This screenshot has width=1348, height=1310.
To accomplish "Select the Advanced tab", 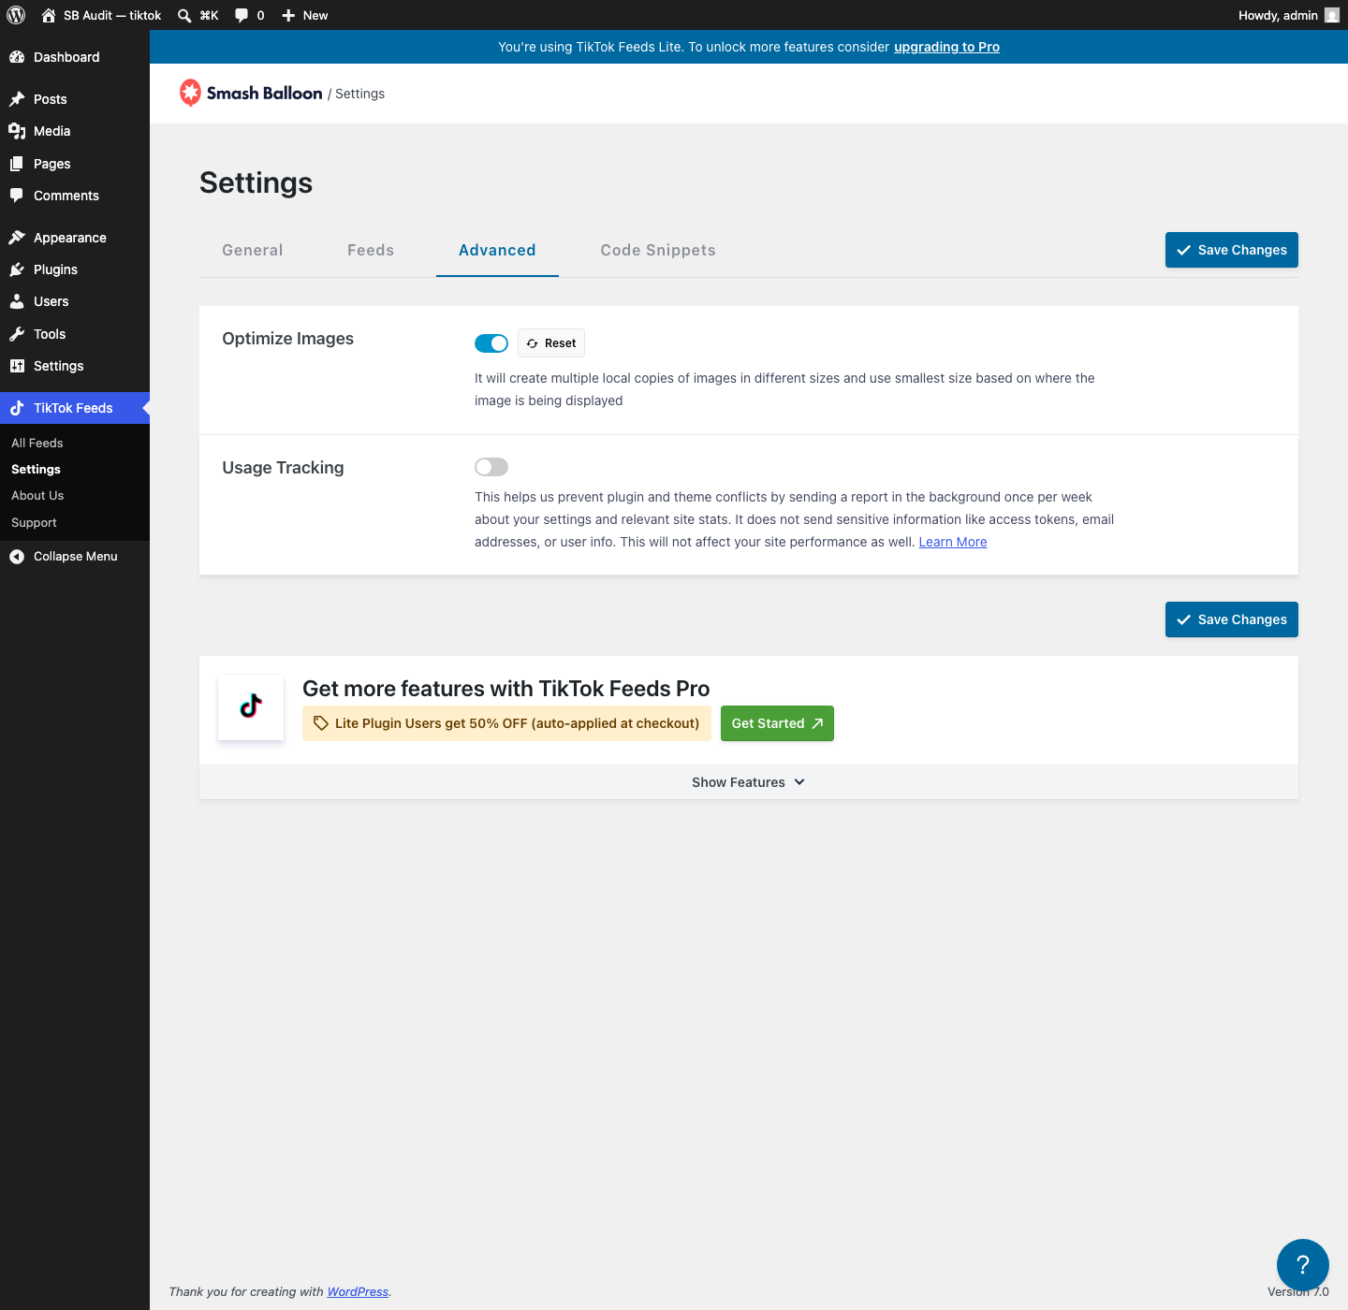I will (x=497, y=250).
